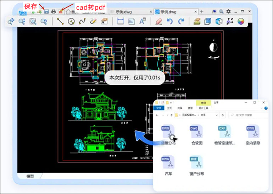Viewport: 273px width, 194px height.
Task: Click the Save floppy disk icon
Action: [46, 11]
